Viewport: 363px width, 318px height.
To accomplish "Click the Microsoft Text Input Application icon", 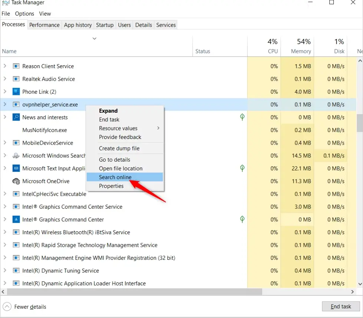I will (x=16, y=168).
